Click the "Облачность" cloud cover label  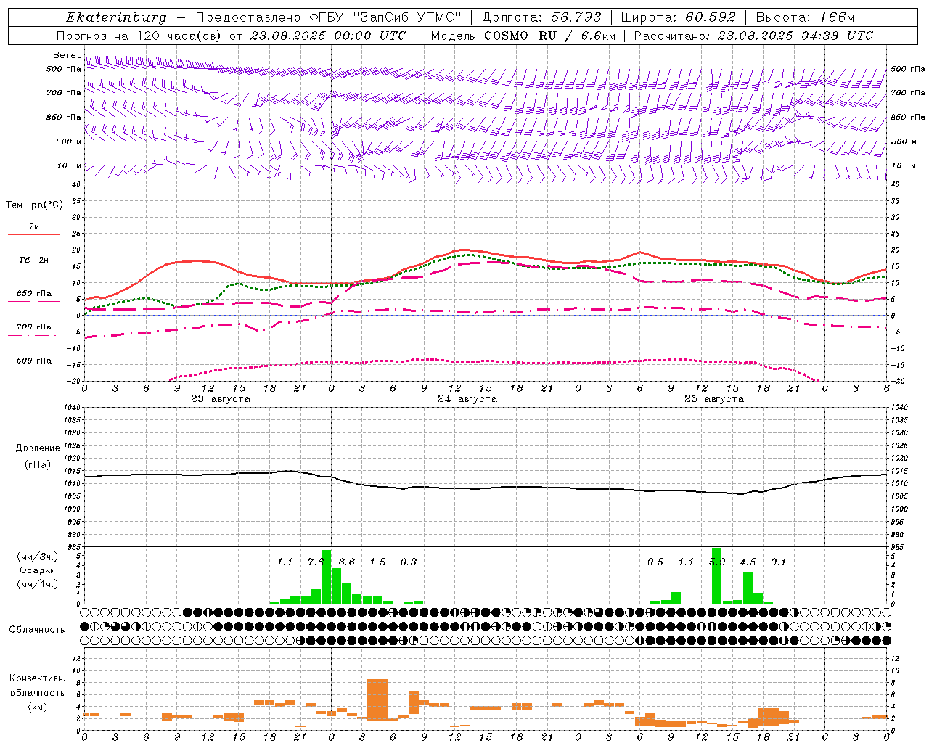click(37, 630)
